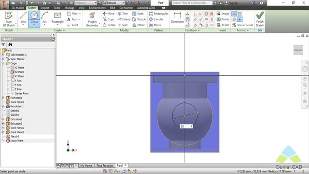Screen dimensions: 309x174
Task: Open the Get Started tab
Action: [126, 8]
